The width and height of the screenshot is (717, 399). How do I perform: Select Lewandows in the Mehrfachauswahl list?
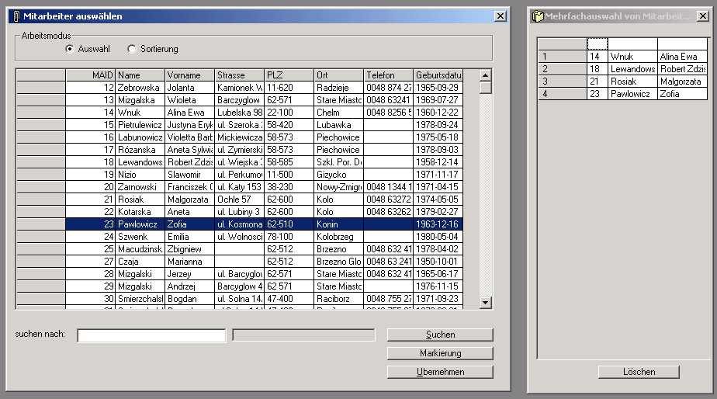(632, 69)
